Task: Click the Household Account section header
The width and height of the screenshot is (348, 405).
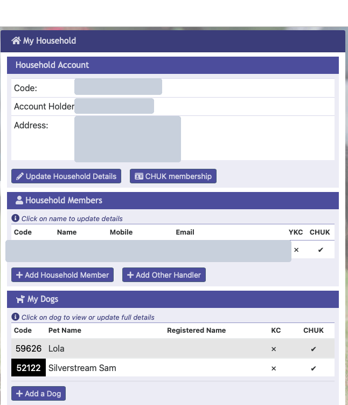Action: pyautogui.click(x=52, y=65)
